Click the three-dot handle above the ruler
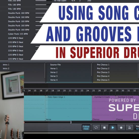Screen dimensions: 139x139 pos(136,88)
